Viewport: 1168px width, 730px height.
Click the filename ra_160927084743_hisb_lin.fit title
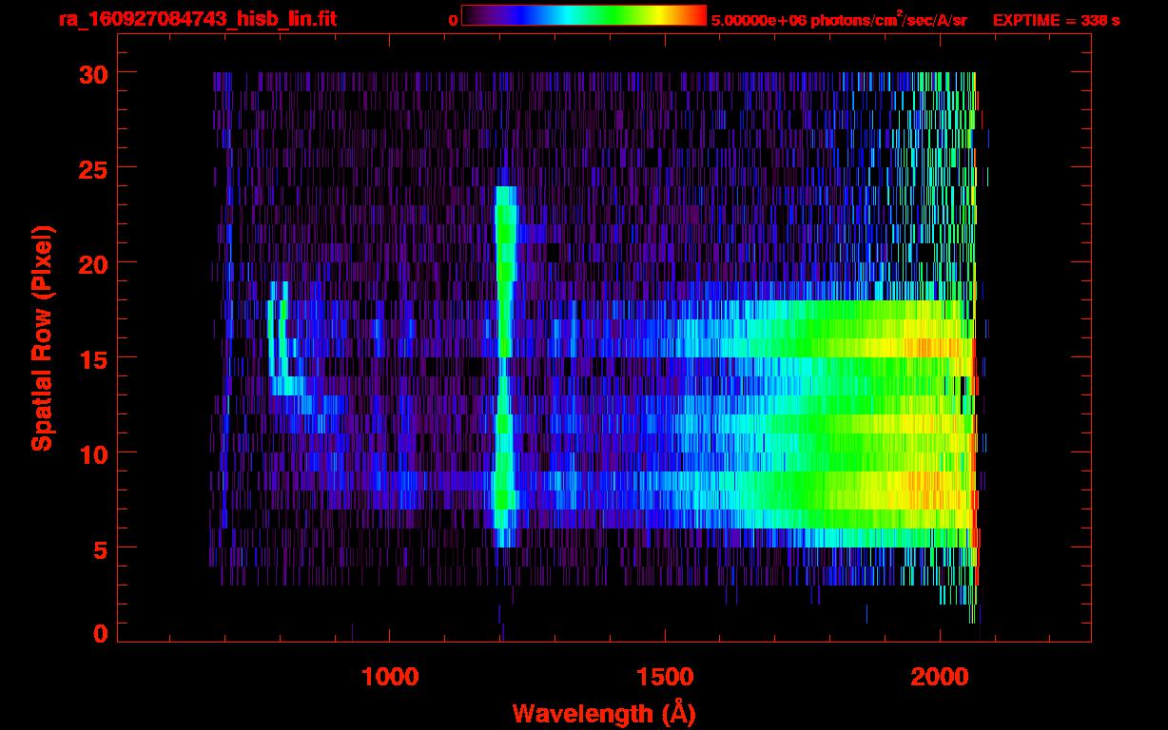tap(197, 19)
